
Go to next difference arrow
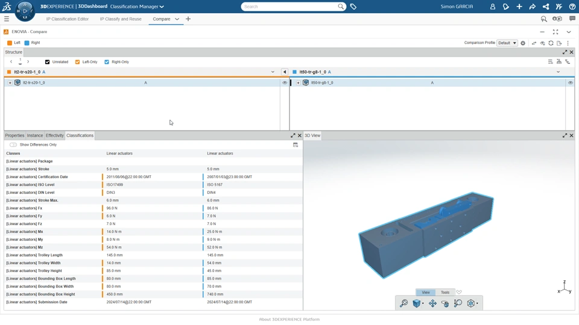pyautogui.click(x=28, y=62)
